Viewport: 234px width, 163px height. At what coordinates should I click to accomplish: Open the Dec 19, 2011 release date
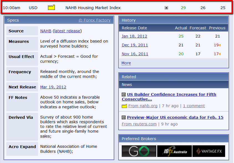pyautogui.click(x=135, y=45)
